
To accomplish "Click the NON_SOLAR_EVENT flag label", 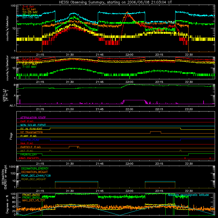I will [33, 125].
